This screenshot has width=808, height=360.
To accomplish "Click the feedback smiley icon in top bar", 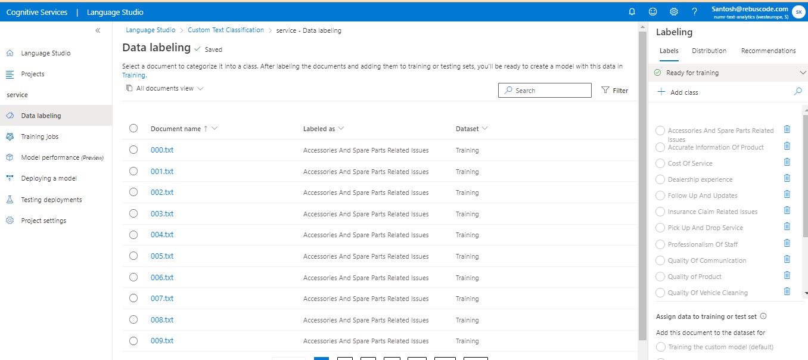I will [652, 11].
